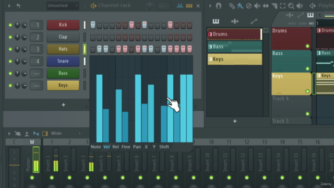This screenshot has height=188, width=334.
Task: Click the Channel rack speaker icon
Action: click(x=93, y=6)
